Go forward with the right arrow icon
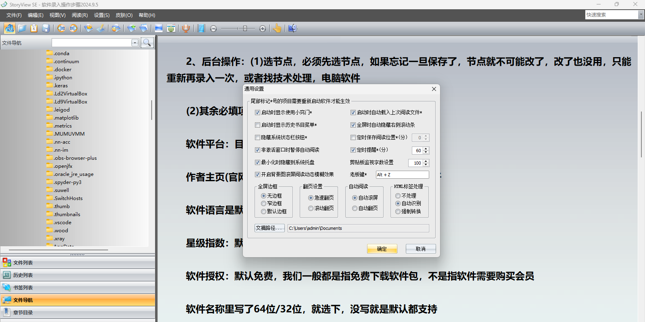This screenshot has width=645, height=322. [73, 28]
